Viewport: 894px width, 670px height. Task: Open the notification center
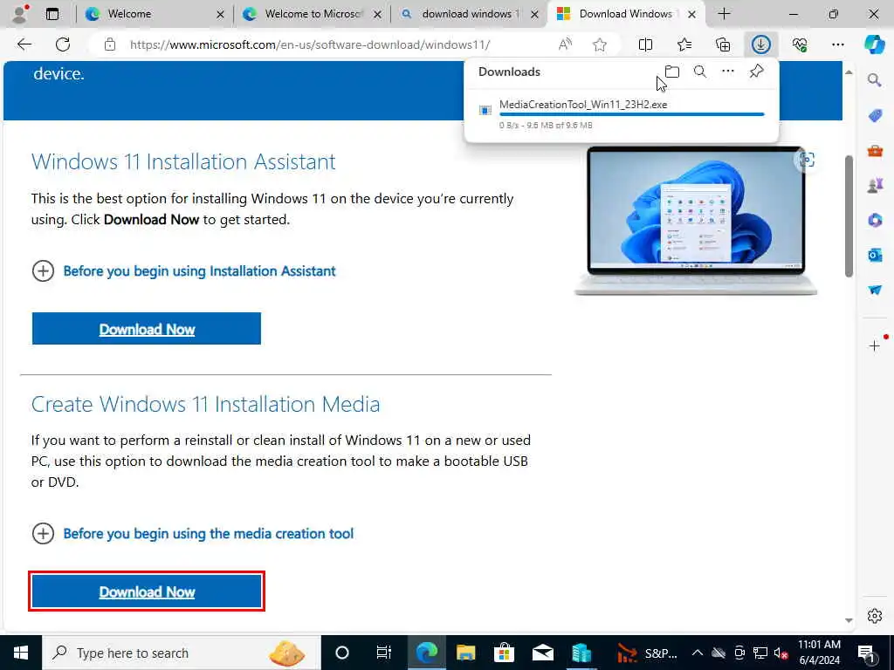coord(867,653)
